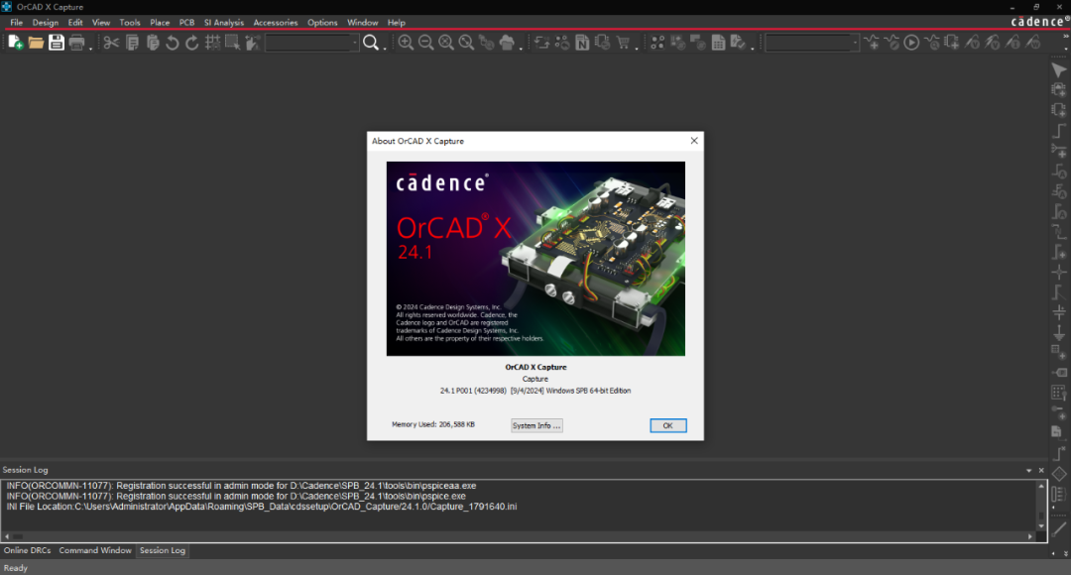
Task: Switch to the Online DRCs tab
Action: point(28,550)
